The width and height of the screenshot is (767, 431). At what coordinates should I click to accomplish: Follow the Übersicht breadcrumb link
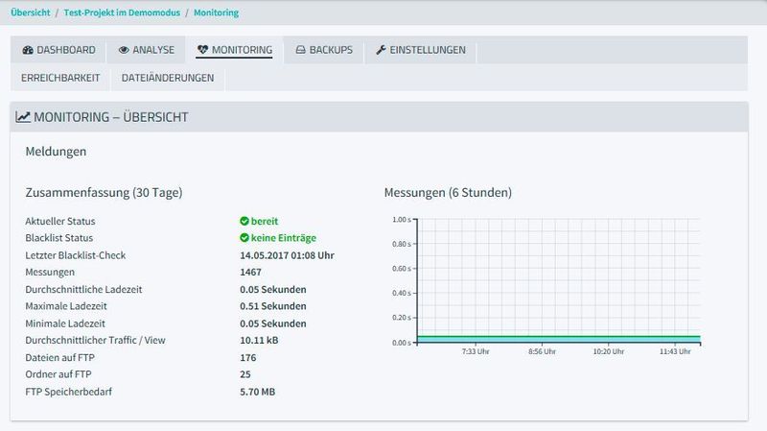point(31,12)
